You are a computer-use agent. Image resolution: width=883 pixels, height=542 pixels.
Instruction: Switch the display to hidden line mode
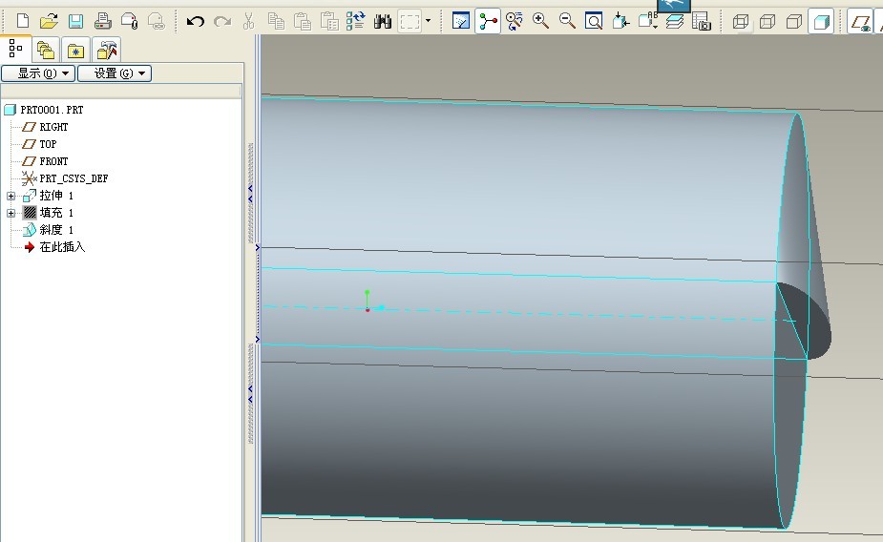click(x=767, y=22)
